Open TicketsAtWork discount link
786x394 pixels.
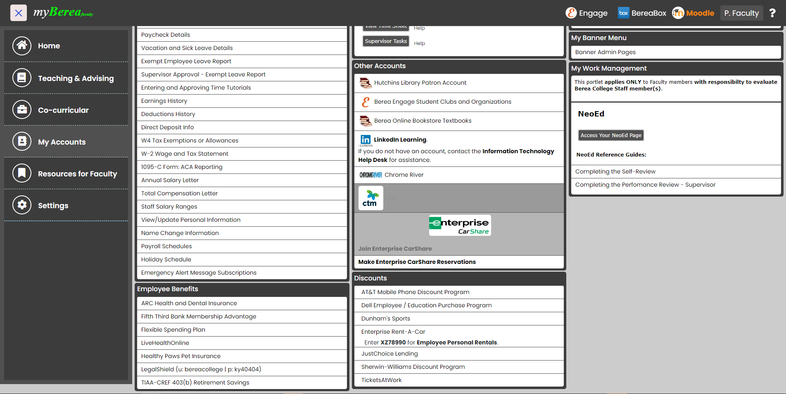pyautogui.click(x=381, y=380)
